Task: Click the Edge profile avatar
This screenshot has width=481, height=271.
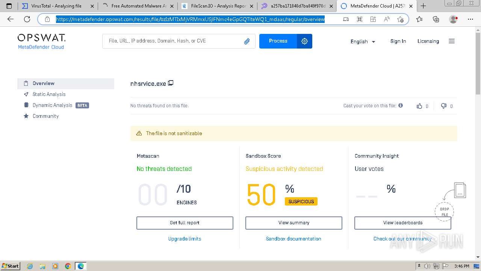Action: coord(453,19)
